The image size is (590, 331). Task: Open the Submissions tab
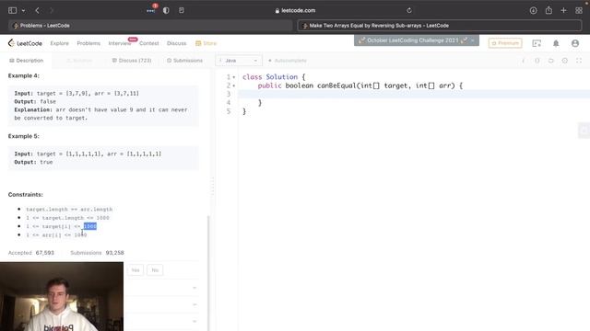pos(184,61)
